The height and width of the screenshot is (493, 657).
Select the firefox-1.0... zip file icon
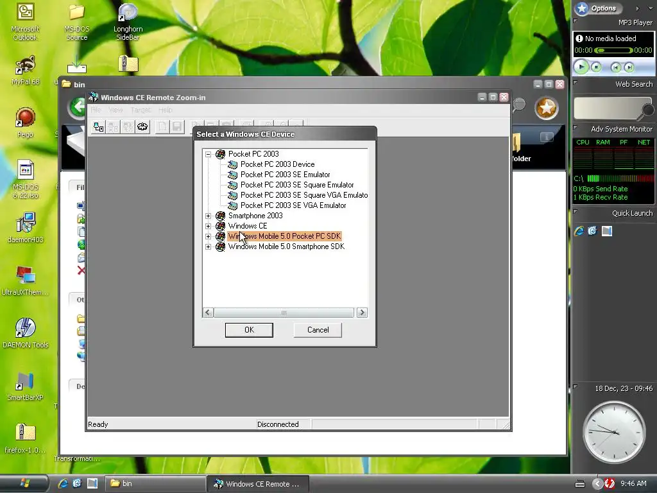point(25,438)
